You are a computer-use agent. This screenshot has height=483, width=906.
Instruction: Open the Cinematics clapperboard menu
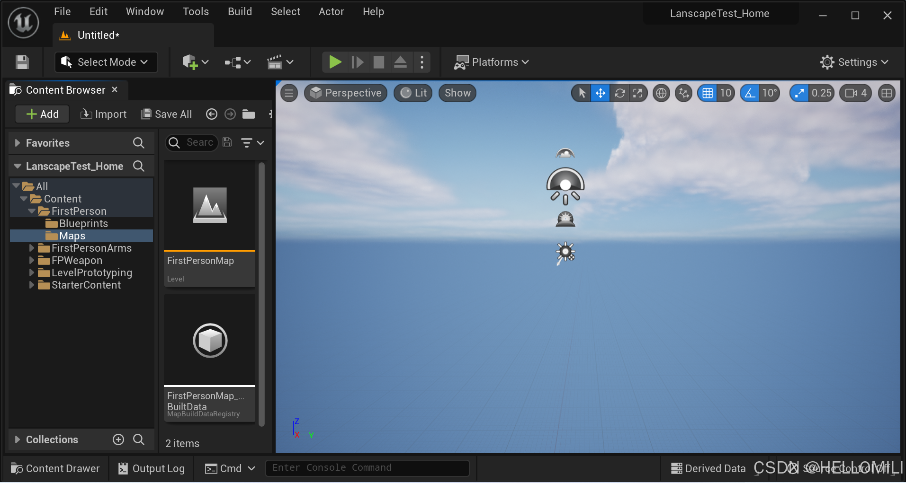(280, 62)
